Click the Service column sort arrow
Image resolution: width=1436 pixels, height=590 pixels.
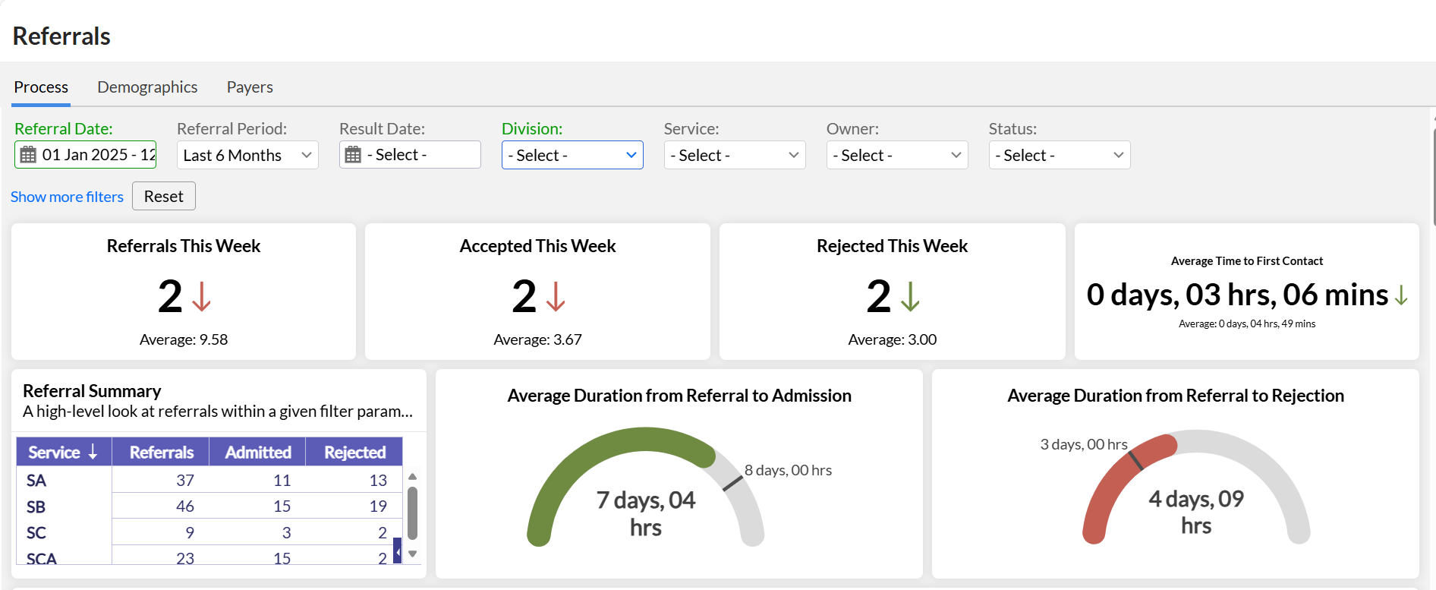point(93,452)
